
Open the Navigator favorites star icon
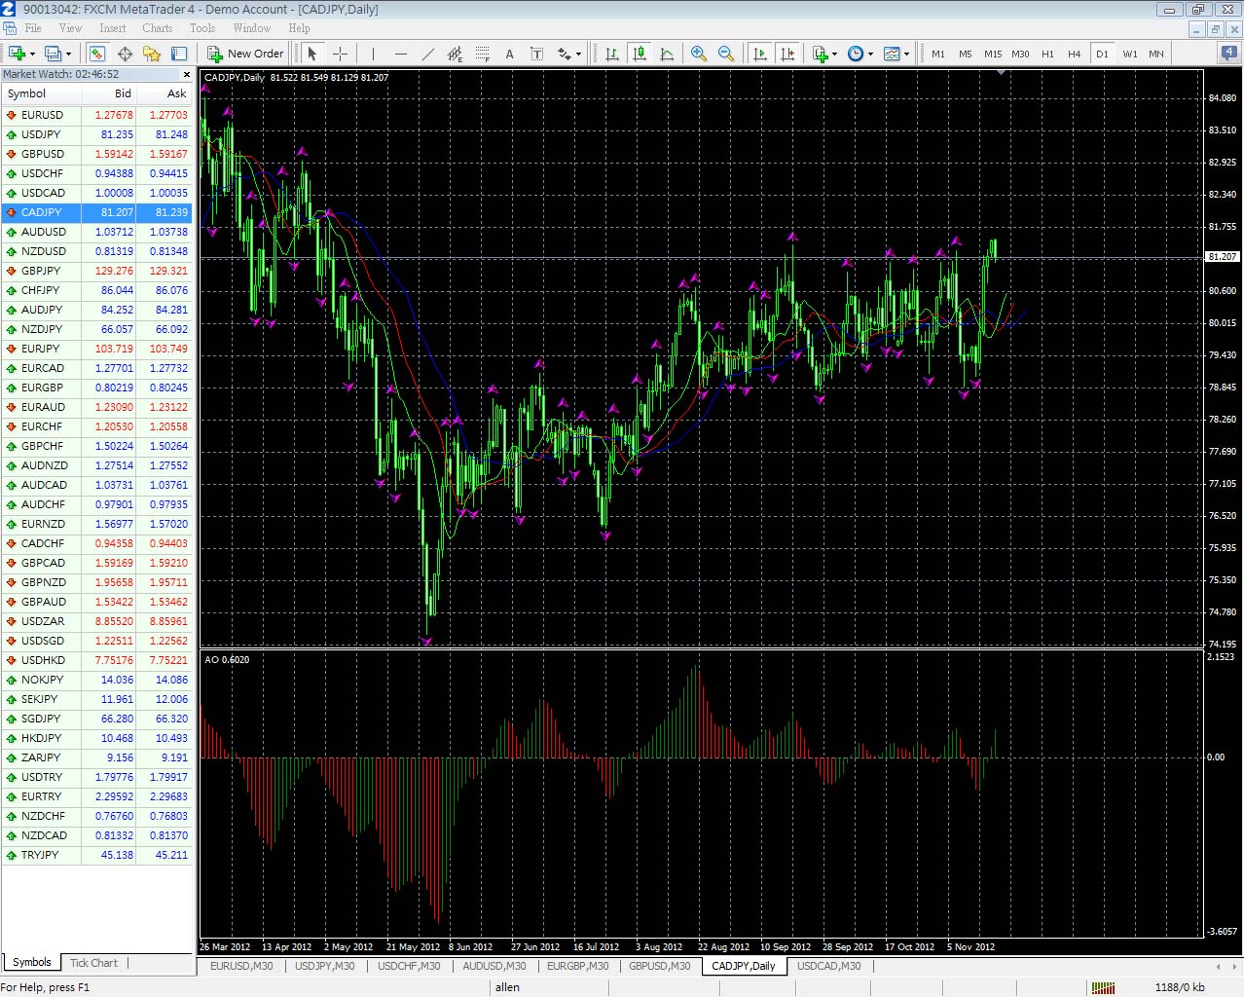click(152, 54)
